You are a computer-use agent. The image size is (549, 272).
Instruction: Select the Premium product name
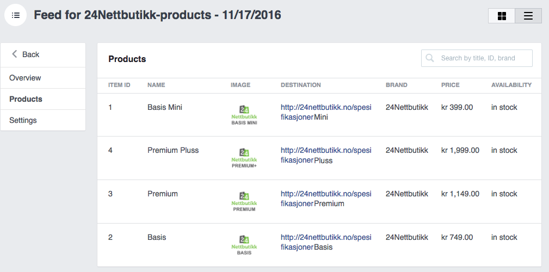[x=163, y=194]
